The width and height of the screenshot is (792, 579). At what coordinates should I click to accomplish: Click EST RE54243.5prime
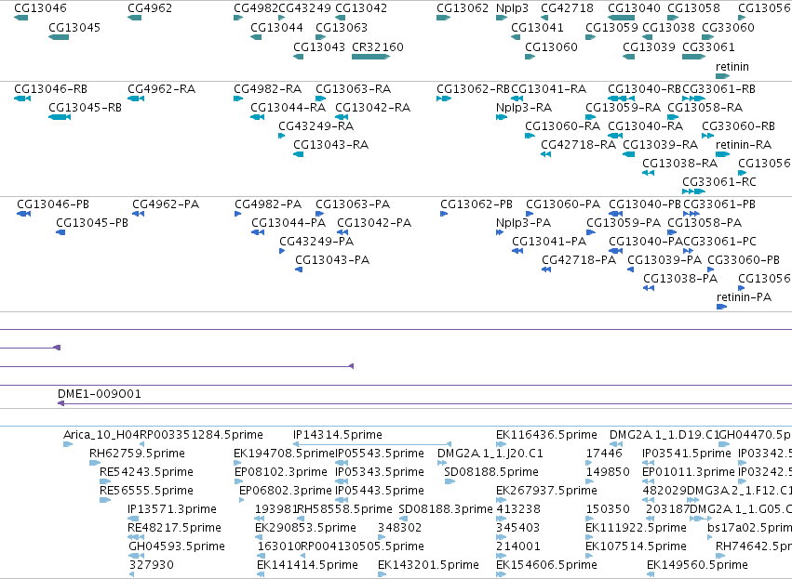point(146,472)
